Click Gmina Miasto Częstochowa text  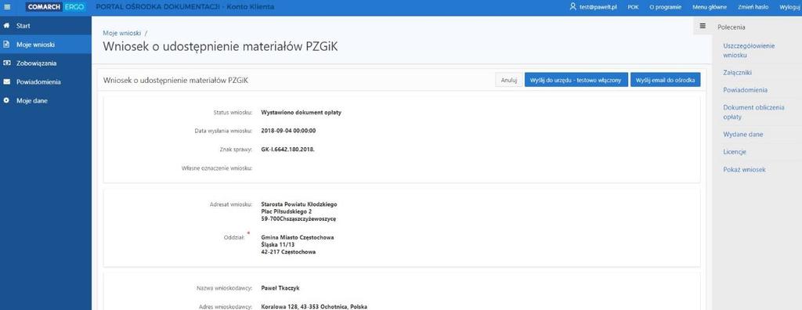(x=298, y=238)
